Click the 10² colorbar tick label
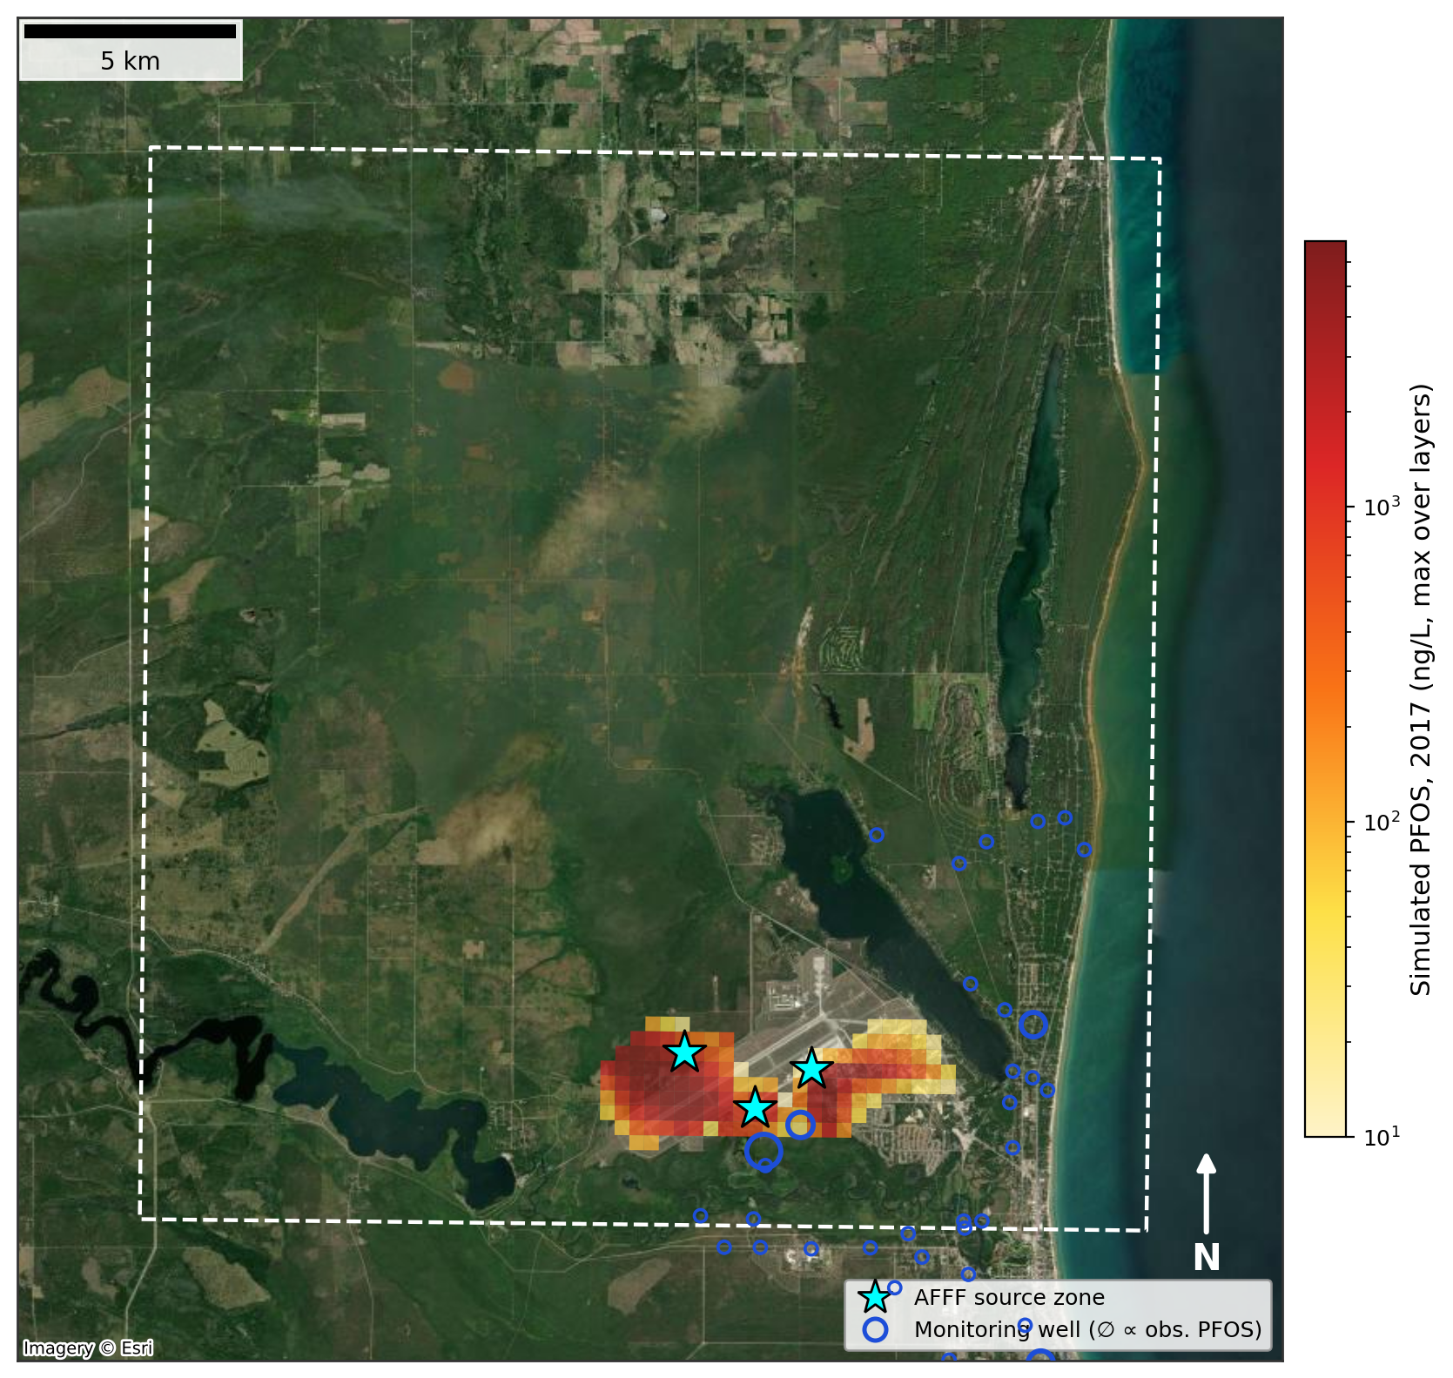 point(1382,821)
